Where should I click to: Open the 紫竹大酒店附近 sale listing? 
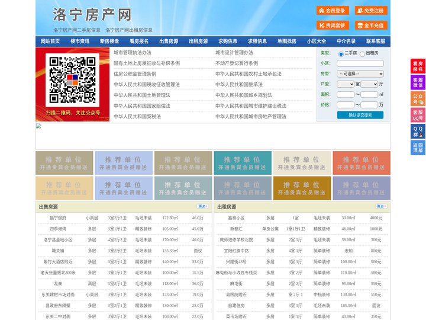(x=58, y=262)
